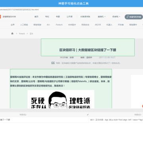This screenshot has width=143, height=143.
Task: Click the pencil edit icon beside 字段名2
Action: (x=87, y=115)
